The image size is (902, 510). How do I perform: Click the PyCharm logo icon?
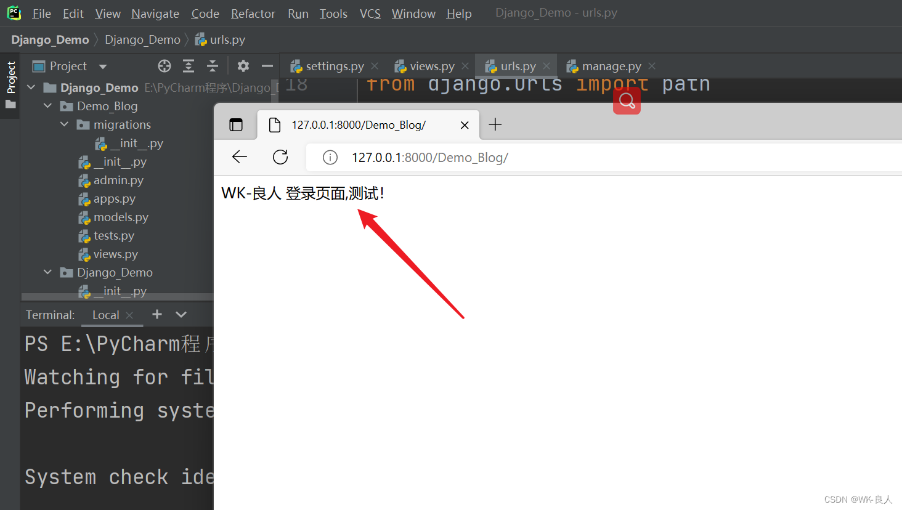[14, 13]
